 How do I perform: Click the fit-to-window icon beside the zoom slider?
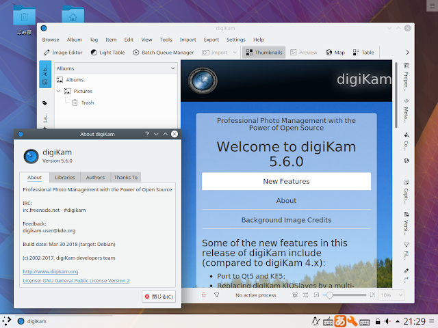(x=306, y=295)
